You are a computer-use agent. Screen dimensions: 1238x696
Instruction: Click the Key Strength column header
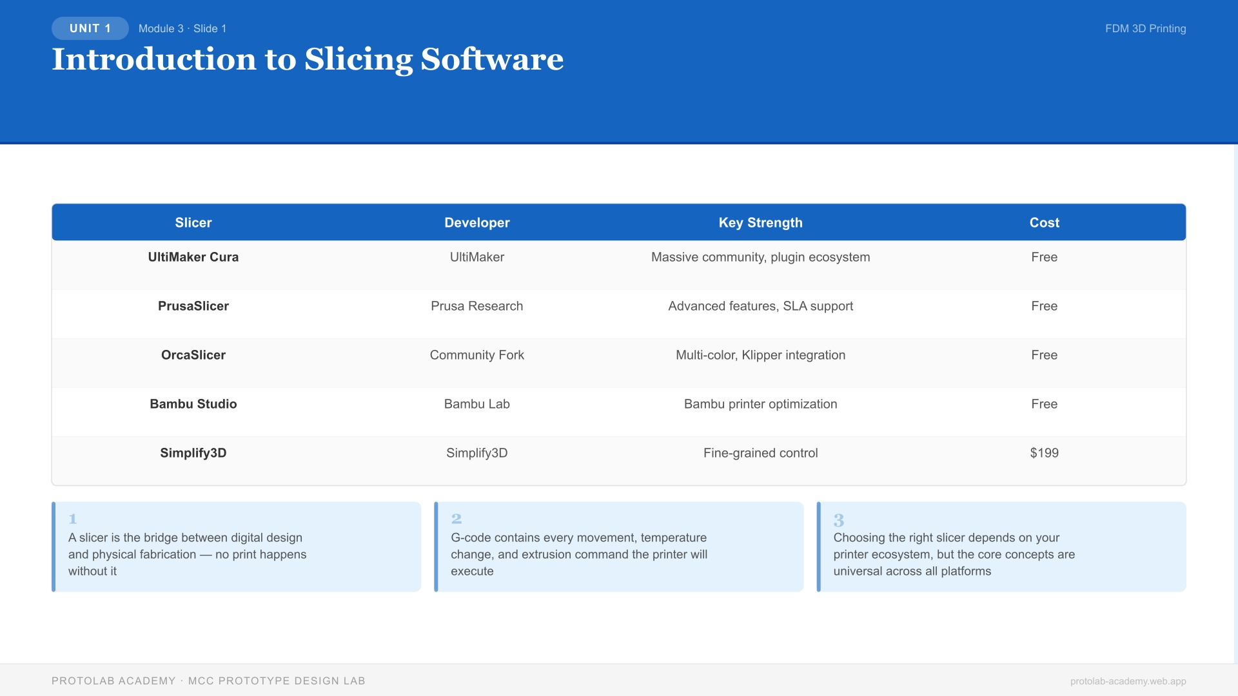coord(761,222)
